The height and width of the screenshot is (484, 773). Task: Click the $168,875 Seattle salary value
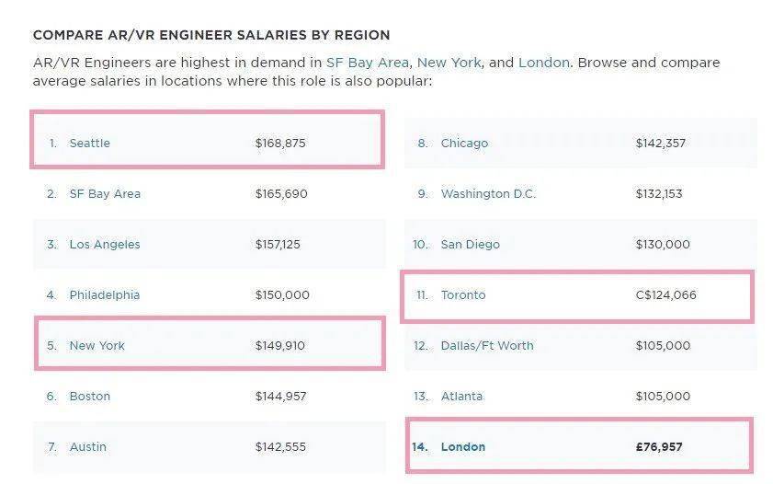click(280, 143)
